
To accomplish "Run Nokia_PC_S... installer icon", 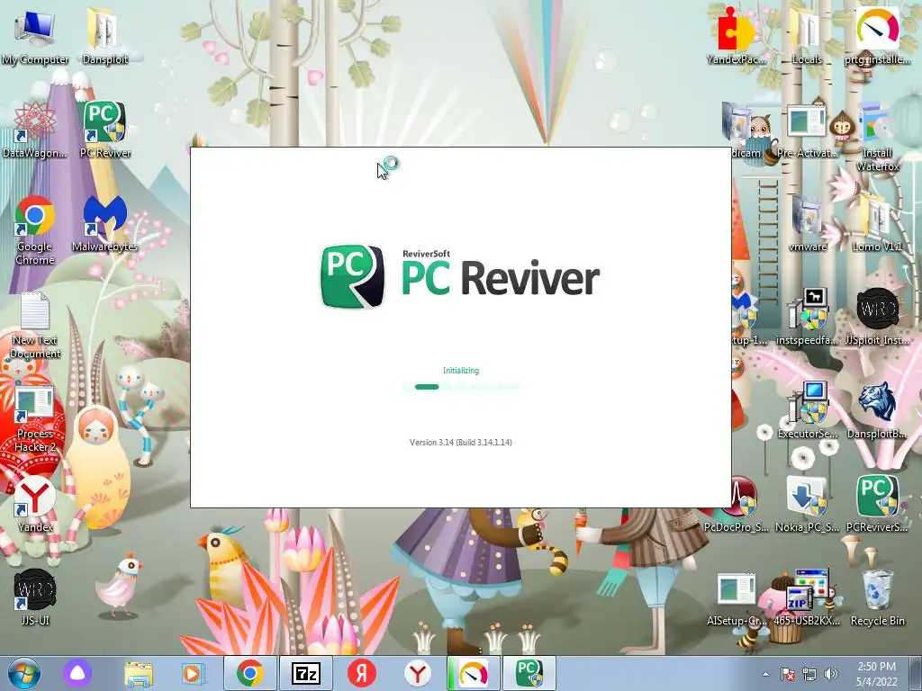I will [x=807, y=504].
